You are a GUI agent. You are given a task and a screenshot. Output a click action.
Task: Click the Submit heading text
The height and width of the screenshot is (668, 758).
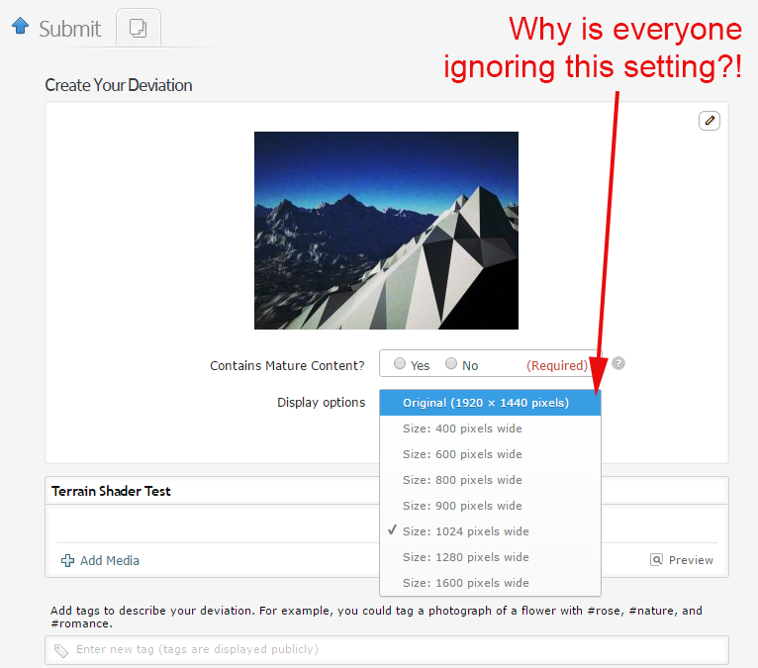[70, 29]
